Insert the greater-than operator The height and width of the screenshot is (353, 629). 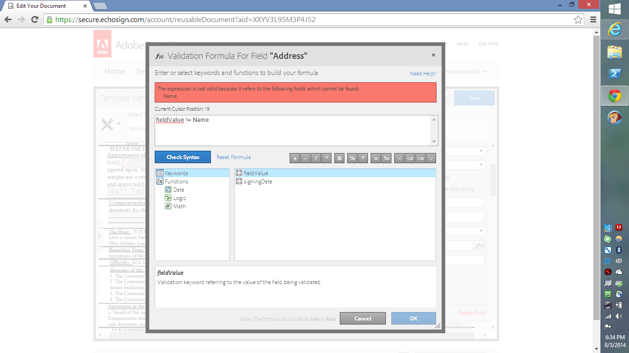click(x=431, y=158)
